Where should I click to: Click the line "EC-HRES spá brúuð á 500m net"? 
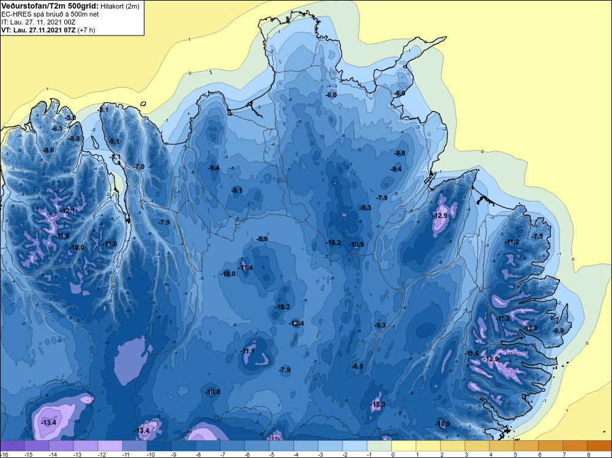coord(50,14)
